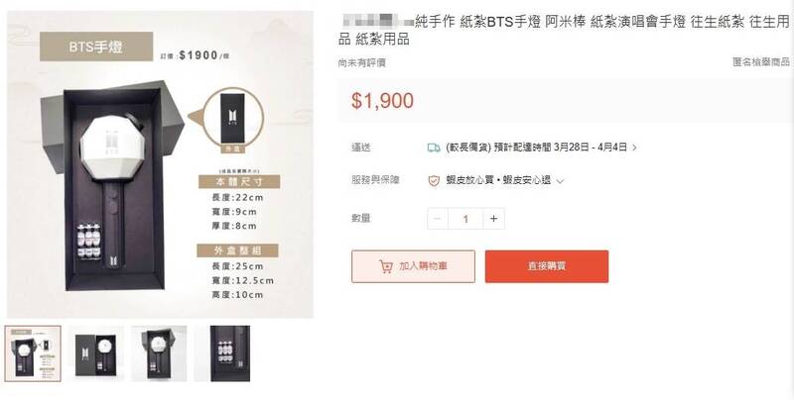Expand the delivery time chevron arrow
Viewport: 794px width, 400px height.
(x=635, y=148)
